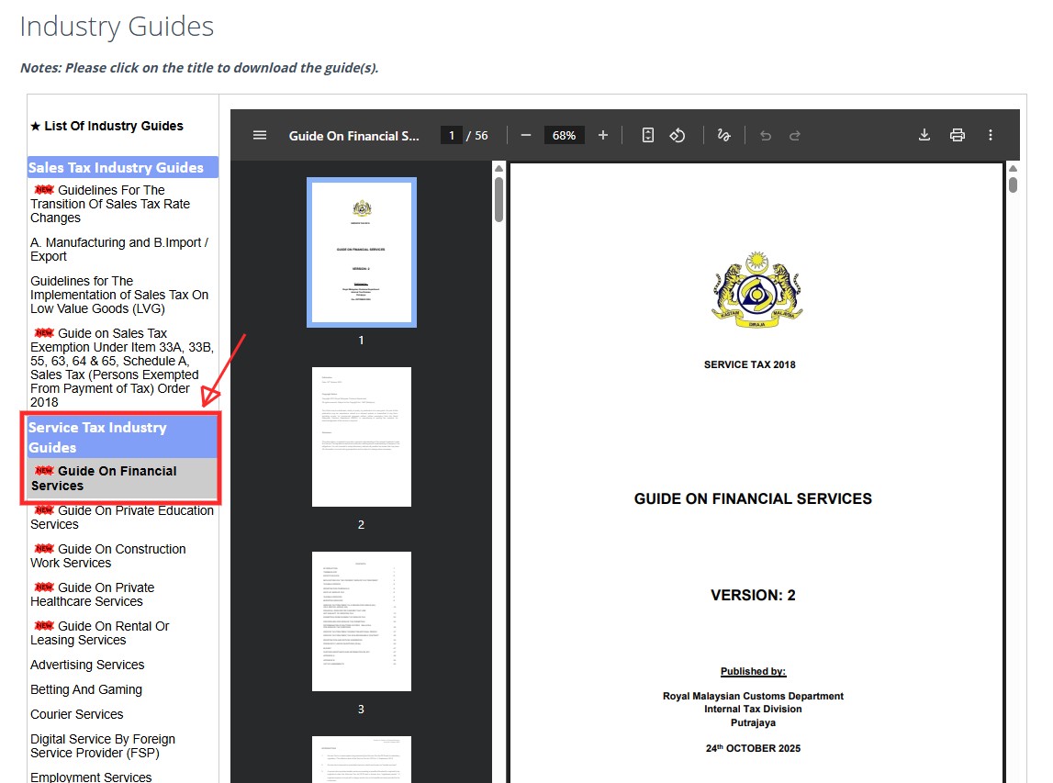Click the page number input field

(451, 135)
